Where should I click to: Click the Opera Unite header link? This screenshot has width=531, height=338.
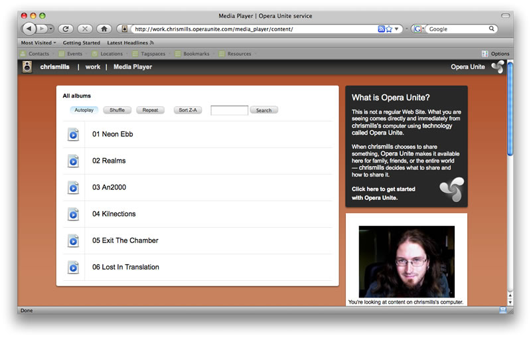click(x=468, y=67)
